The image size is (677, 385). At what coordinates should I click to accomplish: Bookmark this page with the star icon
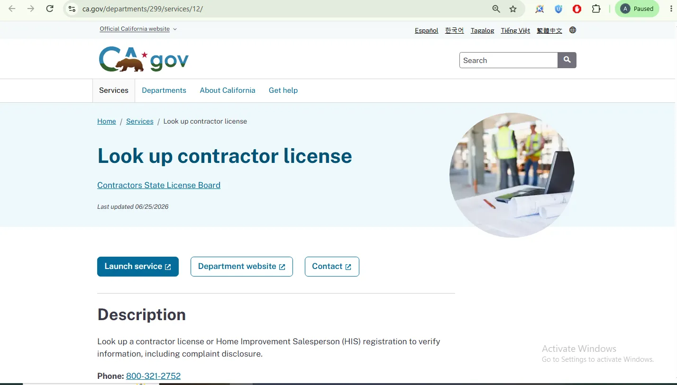coord(513,9)
